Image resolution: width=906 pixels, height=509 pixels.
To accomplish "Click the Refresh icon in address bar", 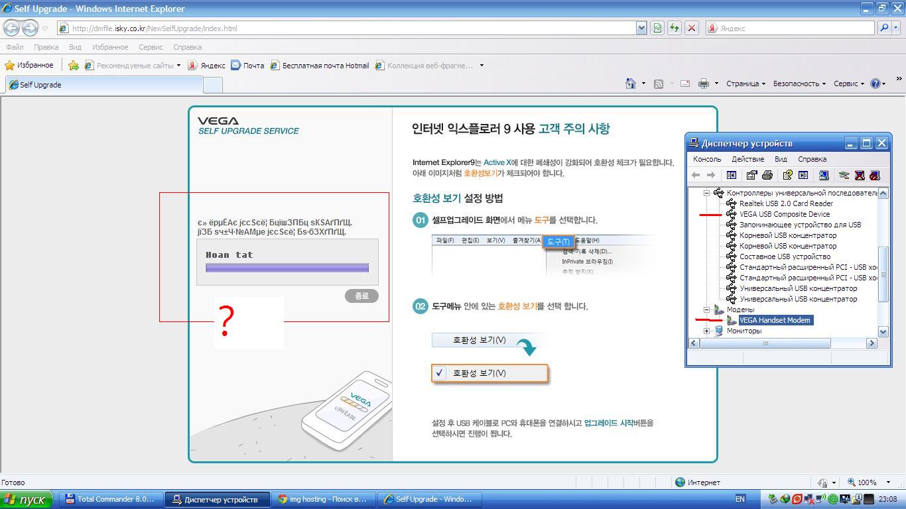I will click(674, 28).
